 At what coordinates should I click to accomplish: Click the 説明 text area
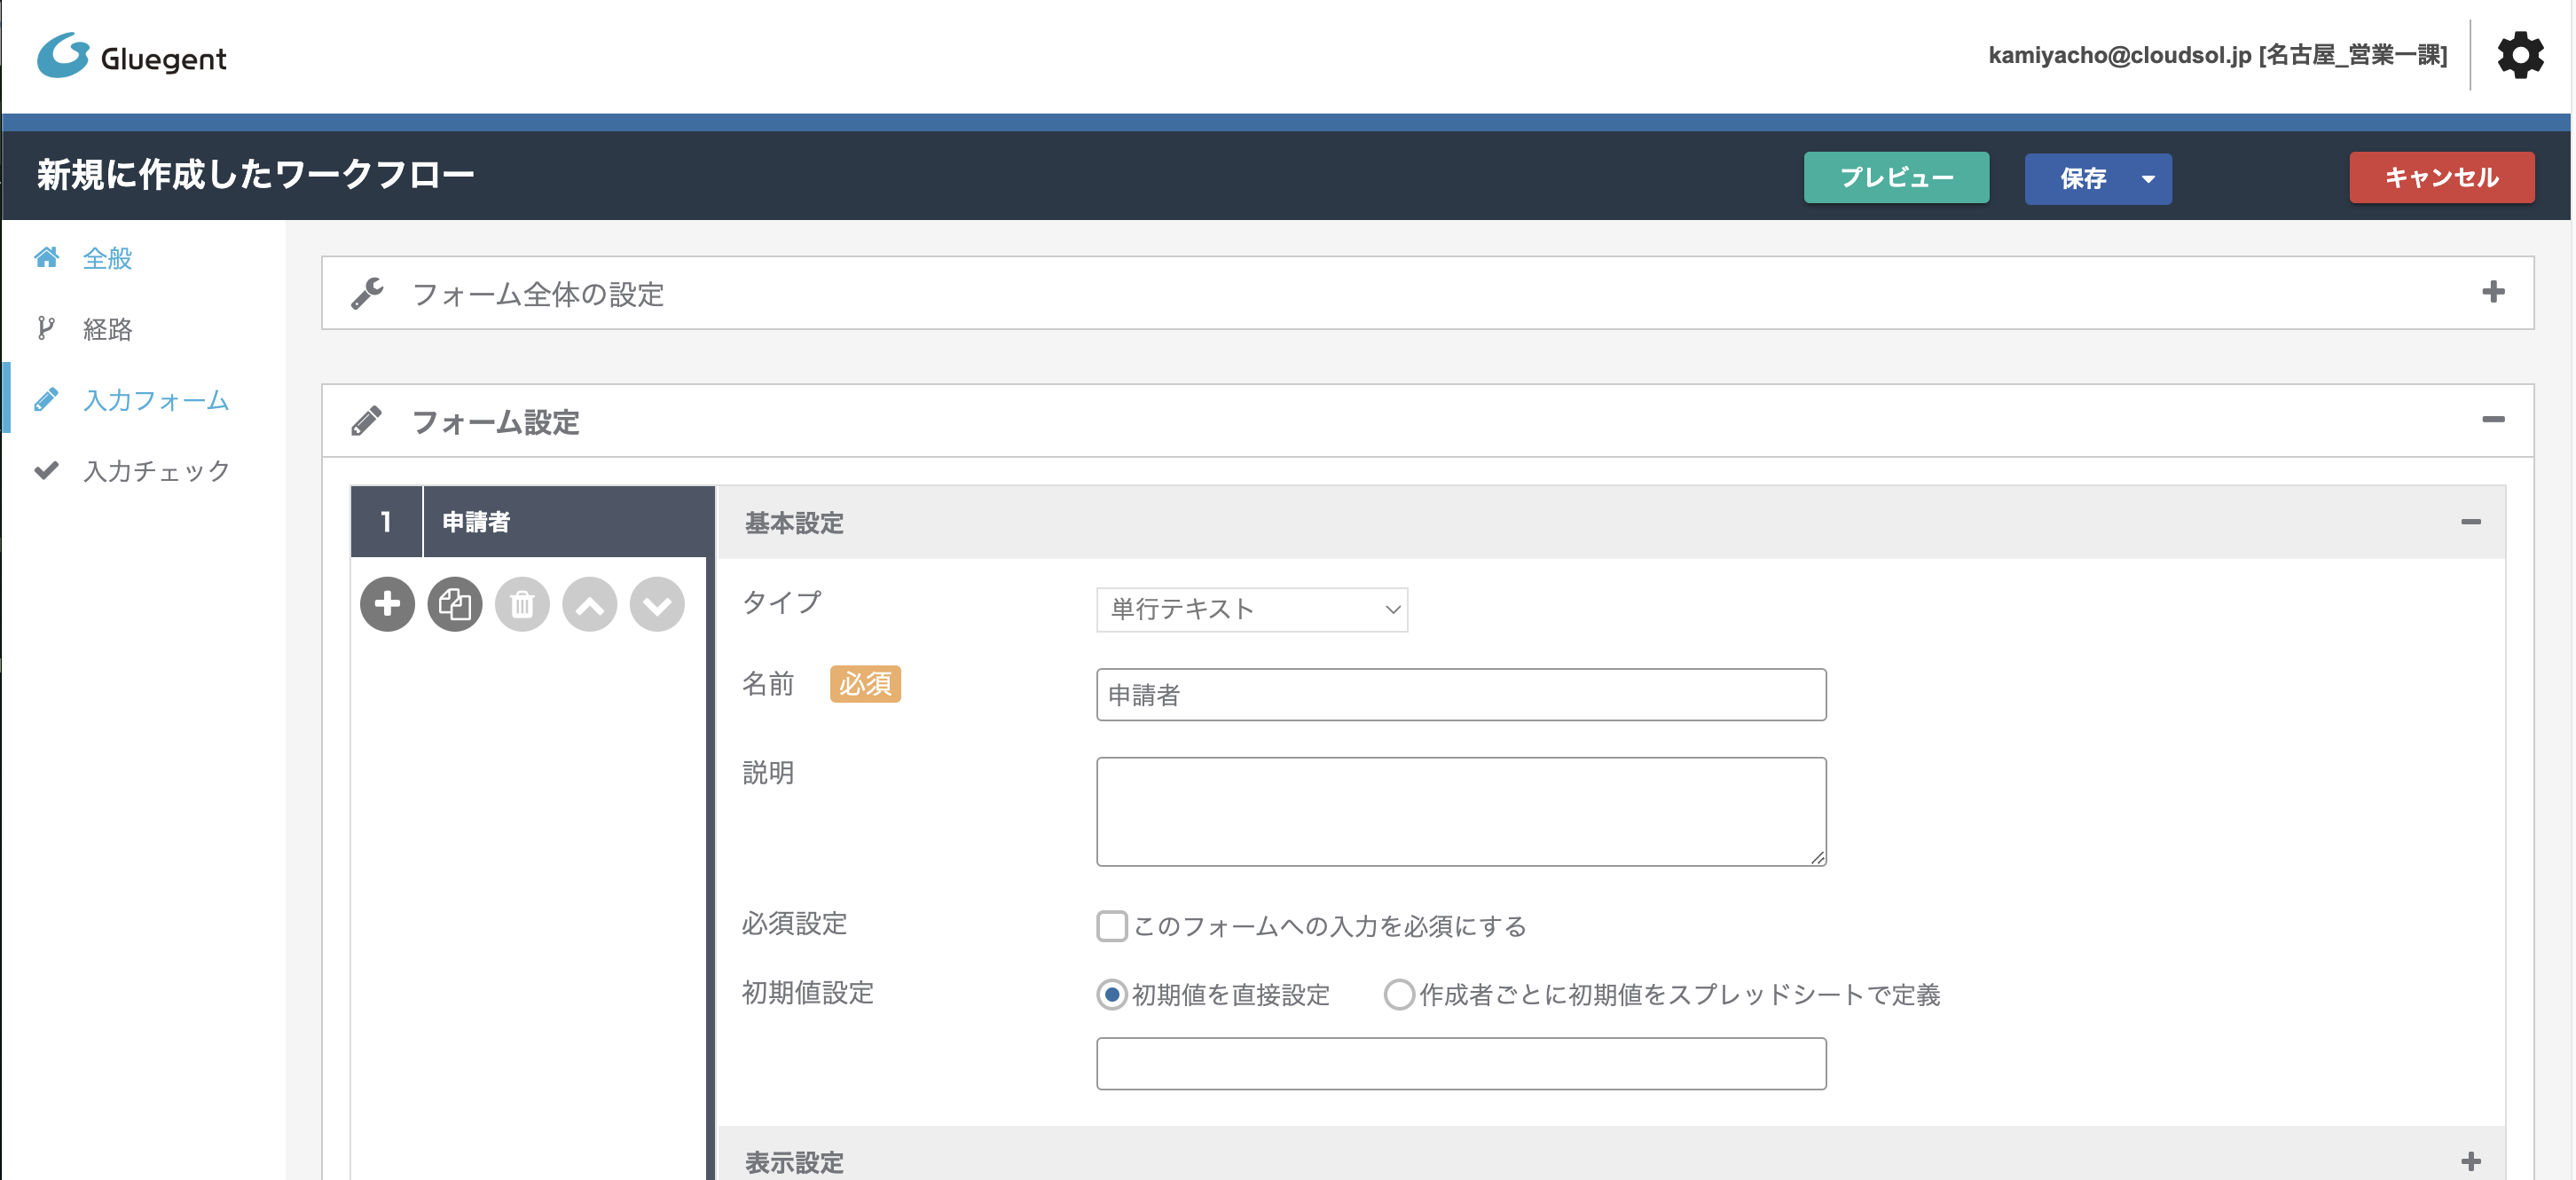(1461, 811)
